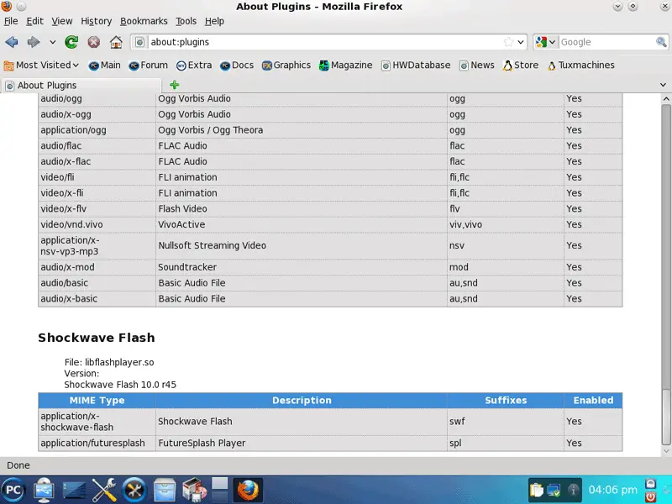Click the red power logout icon
The width and height of the screenshot is (672, 504).
tap(650, 496)
